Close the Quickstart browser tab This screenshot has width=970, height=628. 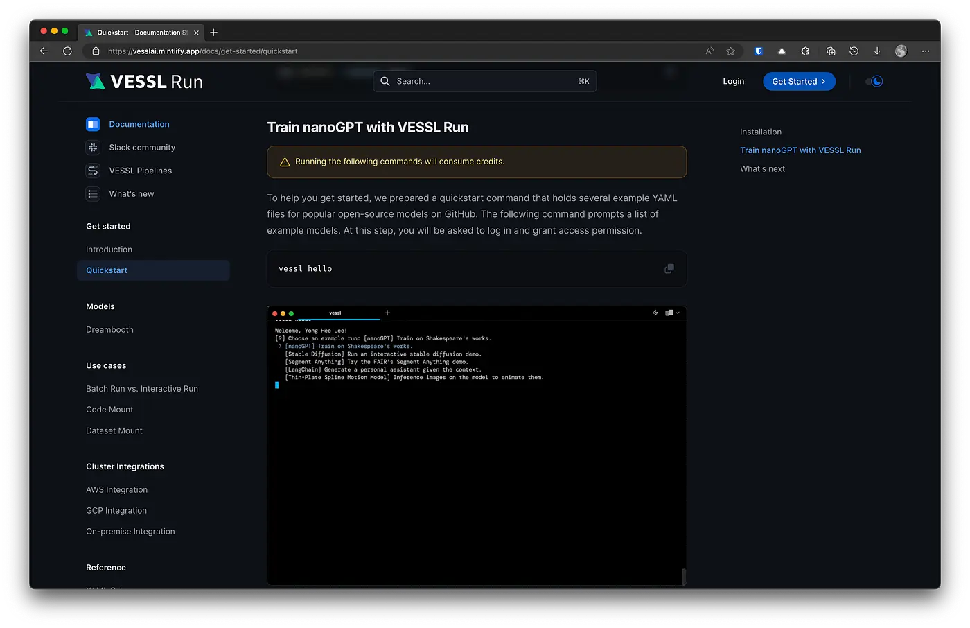(196, 33)
